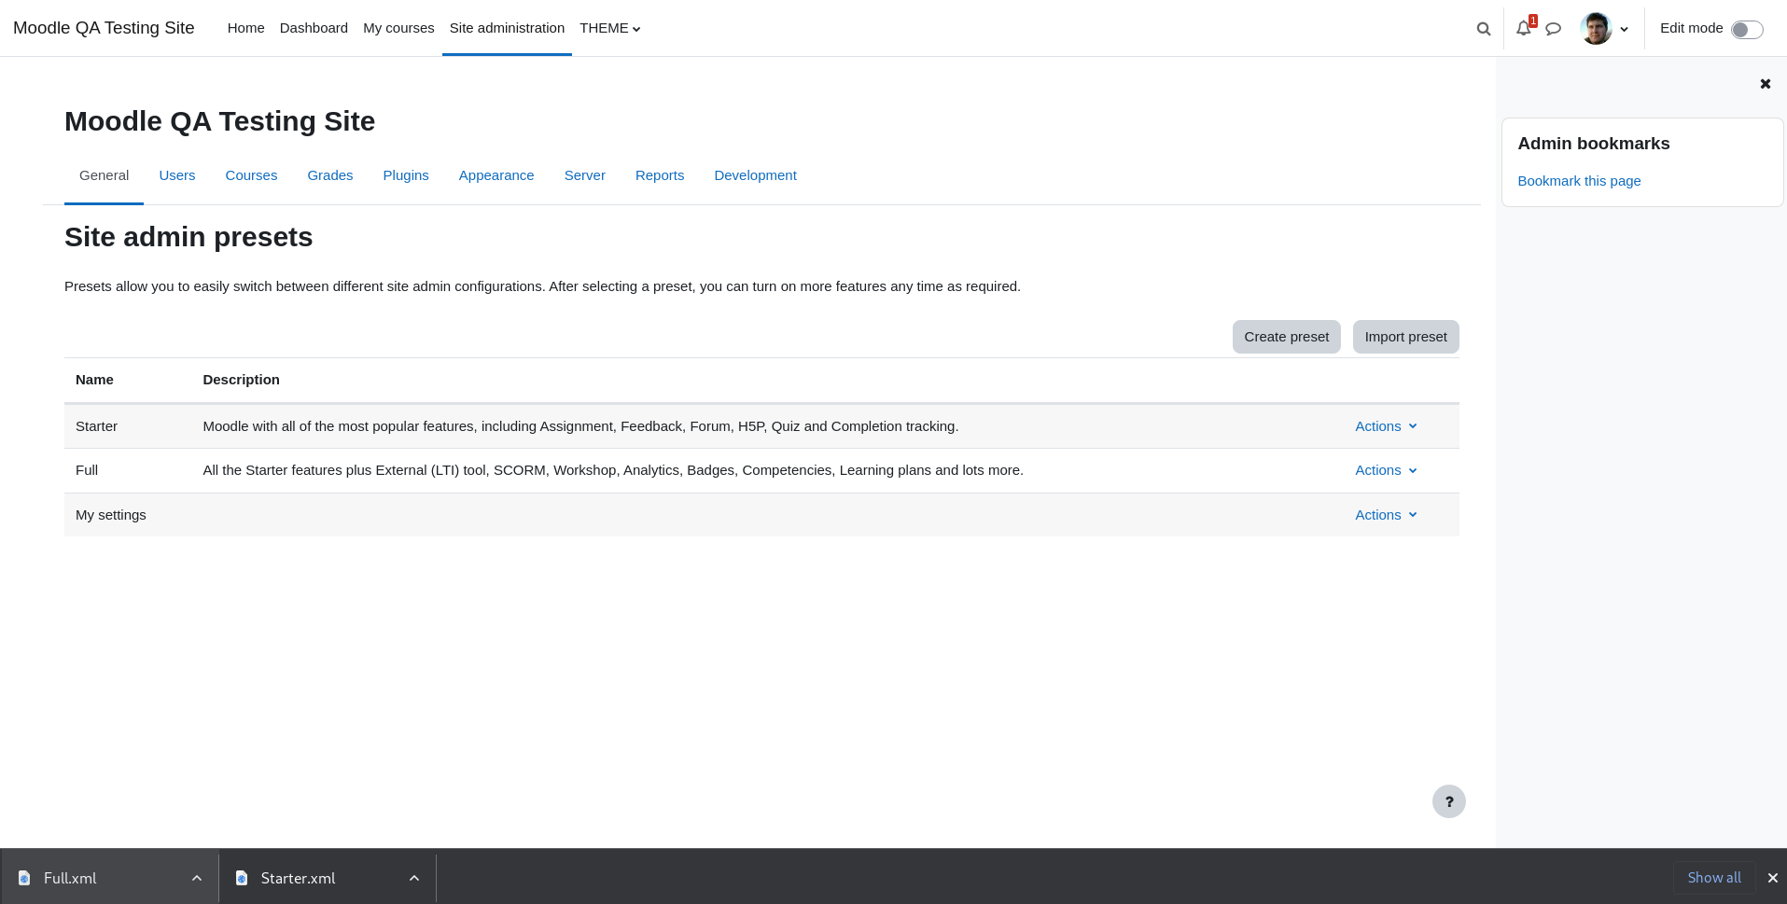Click the Full preset description text
Screen dimensions: 1787x904
point(613,470)
